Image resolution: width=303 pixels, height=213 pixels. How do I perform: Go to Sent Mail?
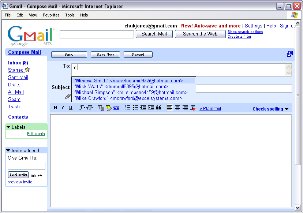18,78
